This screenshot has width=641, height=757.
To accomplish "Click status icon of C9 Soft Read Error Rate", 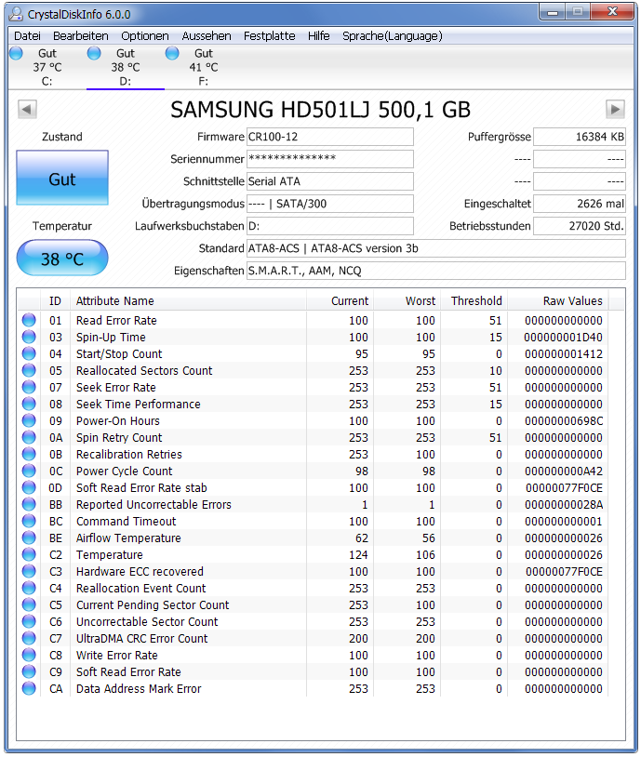I will (29, 671).
